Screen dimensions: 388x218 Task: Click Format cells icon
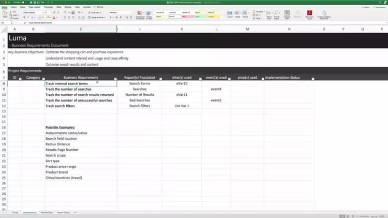[x=245, y=14]
